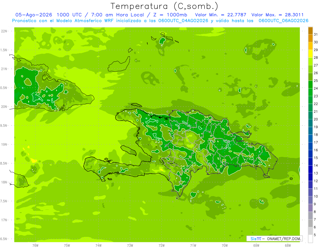Click the legend value "26"
Screen dimensions: 323x249
[316, 73]
